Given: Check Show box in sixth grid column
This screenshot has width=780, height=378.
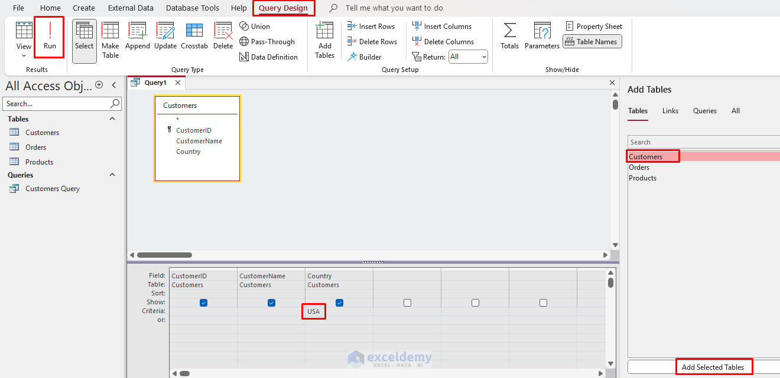Looking at the screenshot, I should coord(543,303).
